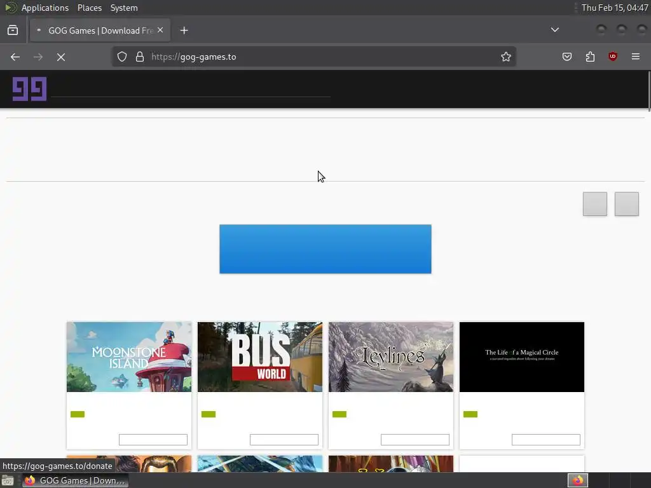Click green tag on Magical Circle card
The height and width of the screenshot is (488, 651).
coord(470,414)
